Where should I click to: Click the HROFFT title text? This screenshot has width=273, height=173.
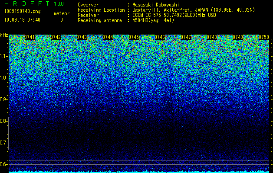pos(27,3)
